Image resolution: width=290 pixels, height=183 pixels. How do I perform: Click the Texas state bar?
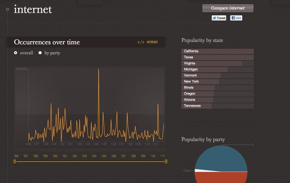[x=217, y=57]
